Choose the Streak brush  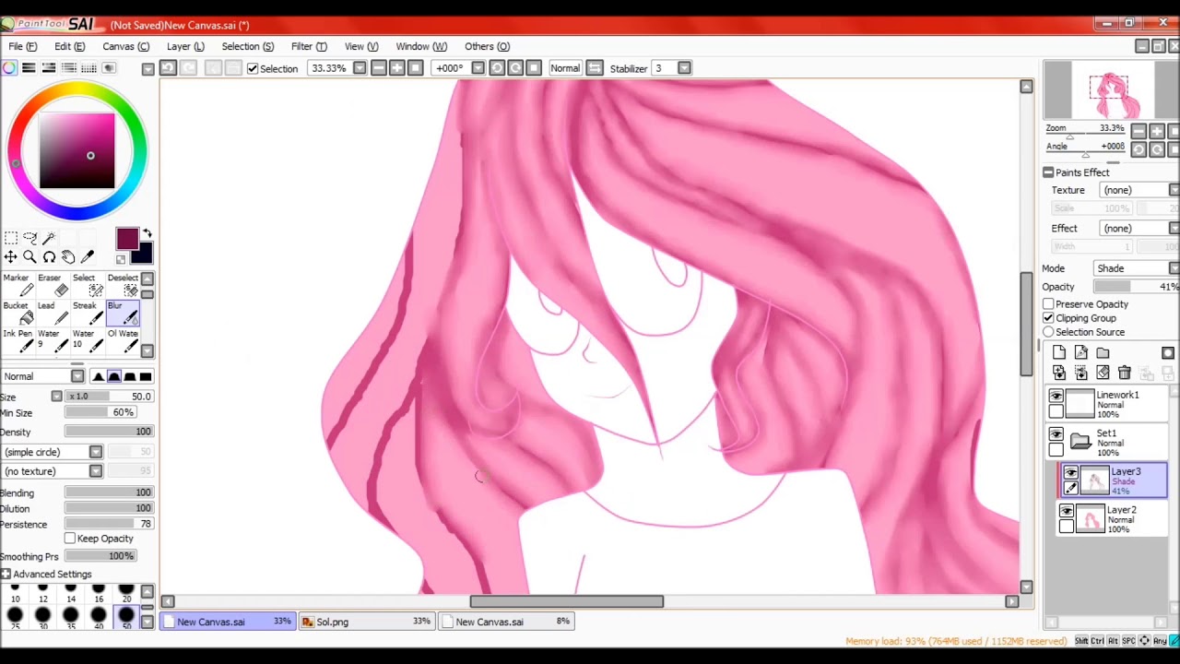[86, 314]
